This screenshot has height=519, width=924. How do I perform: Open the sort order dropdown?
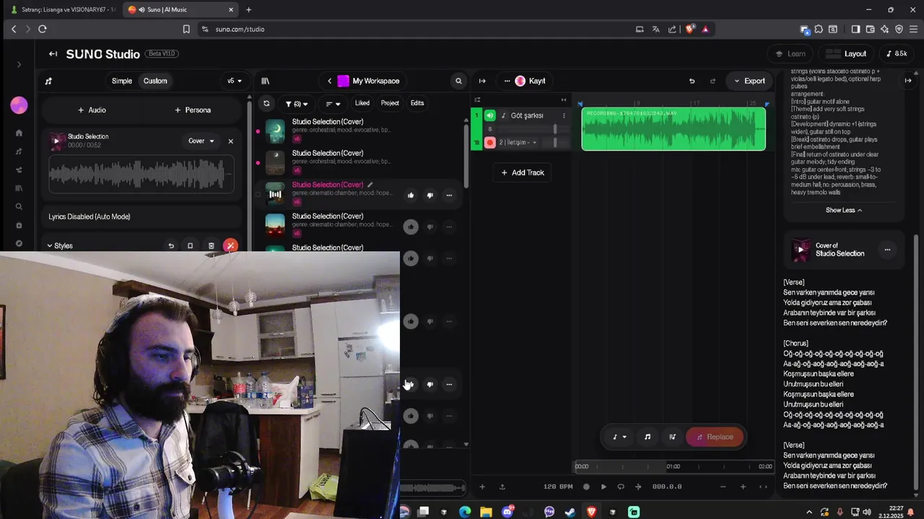pos(333,104)
